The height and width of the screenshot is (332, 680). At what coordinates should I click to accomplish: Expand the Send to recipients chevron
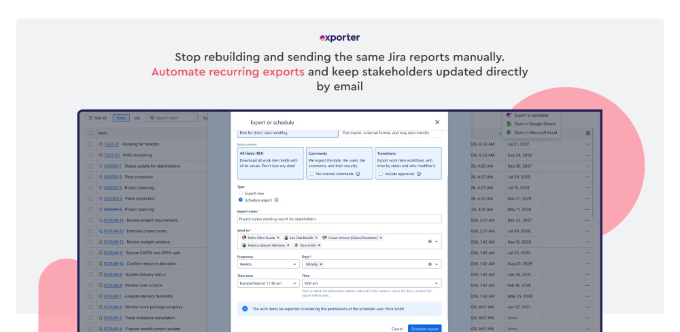coord(437,242)
